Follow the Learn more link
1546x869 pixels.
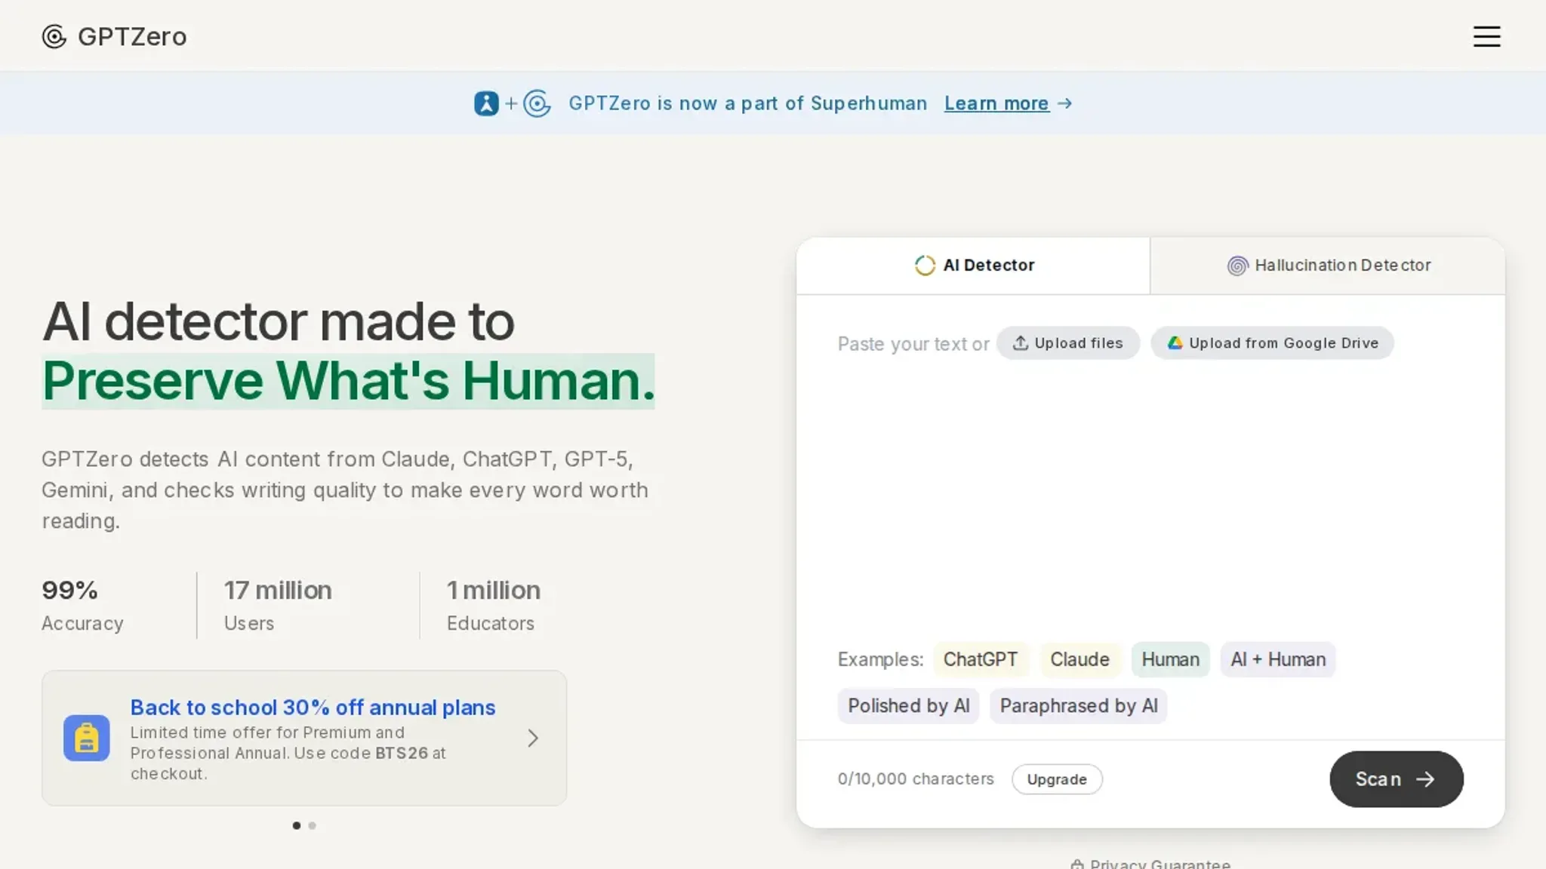coord(996,103)
